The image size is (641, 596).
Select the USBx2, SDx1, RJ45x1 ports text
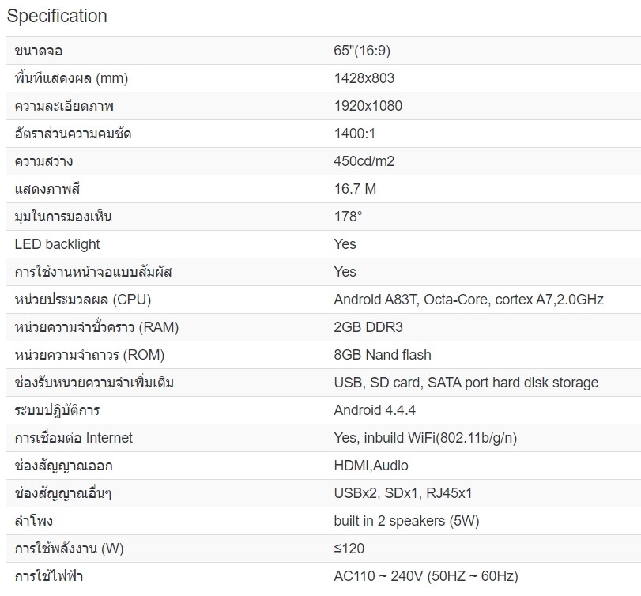[403, 493]
